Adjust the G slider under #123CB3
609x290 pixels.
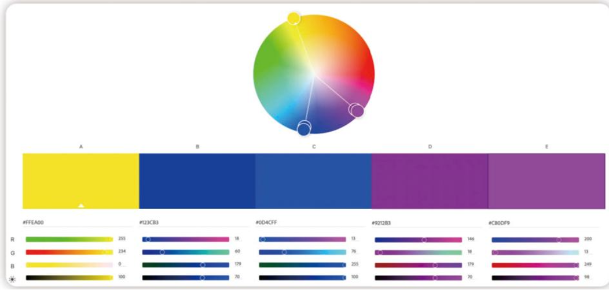point(186,252)
